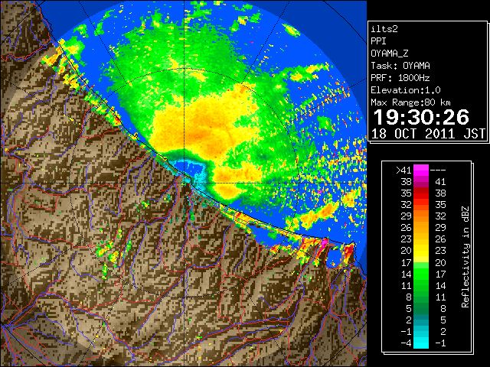This screenshot has height=367, width=490.
Task: Click the "---" legend label
Action: click(x=438, y=171)
